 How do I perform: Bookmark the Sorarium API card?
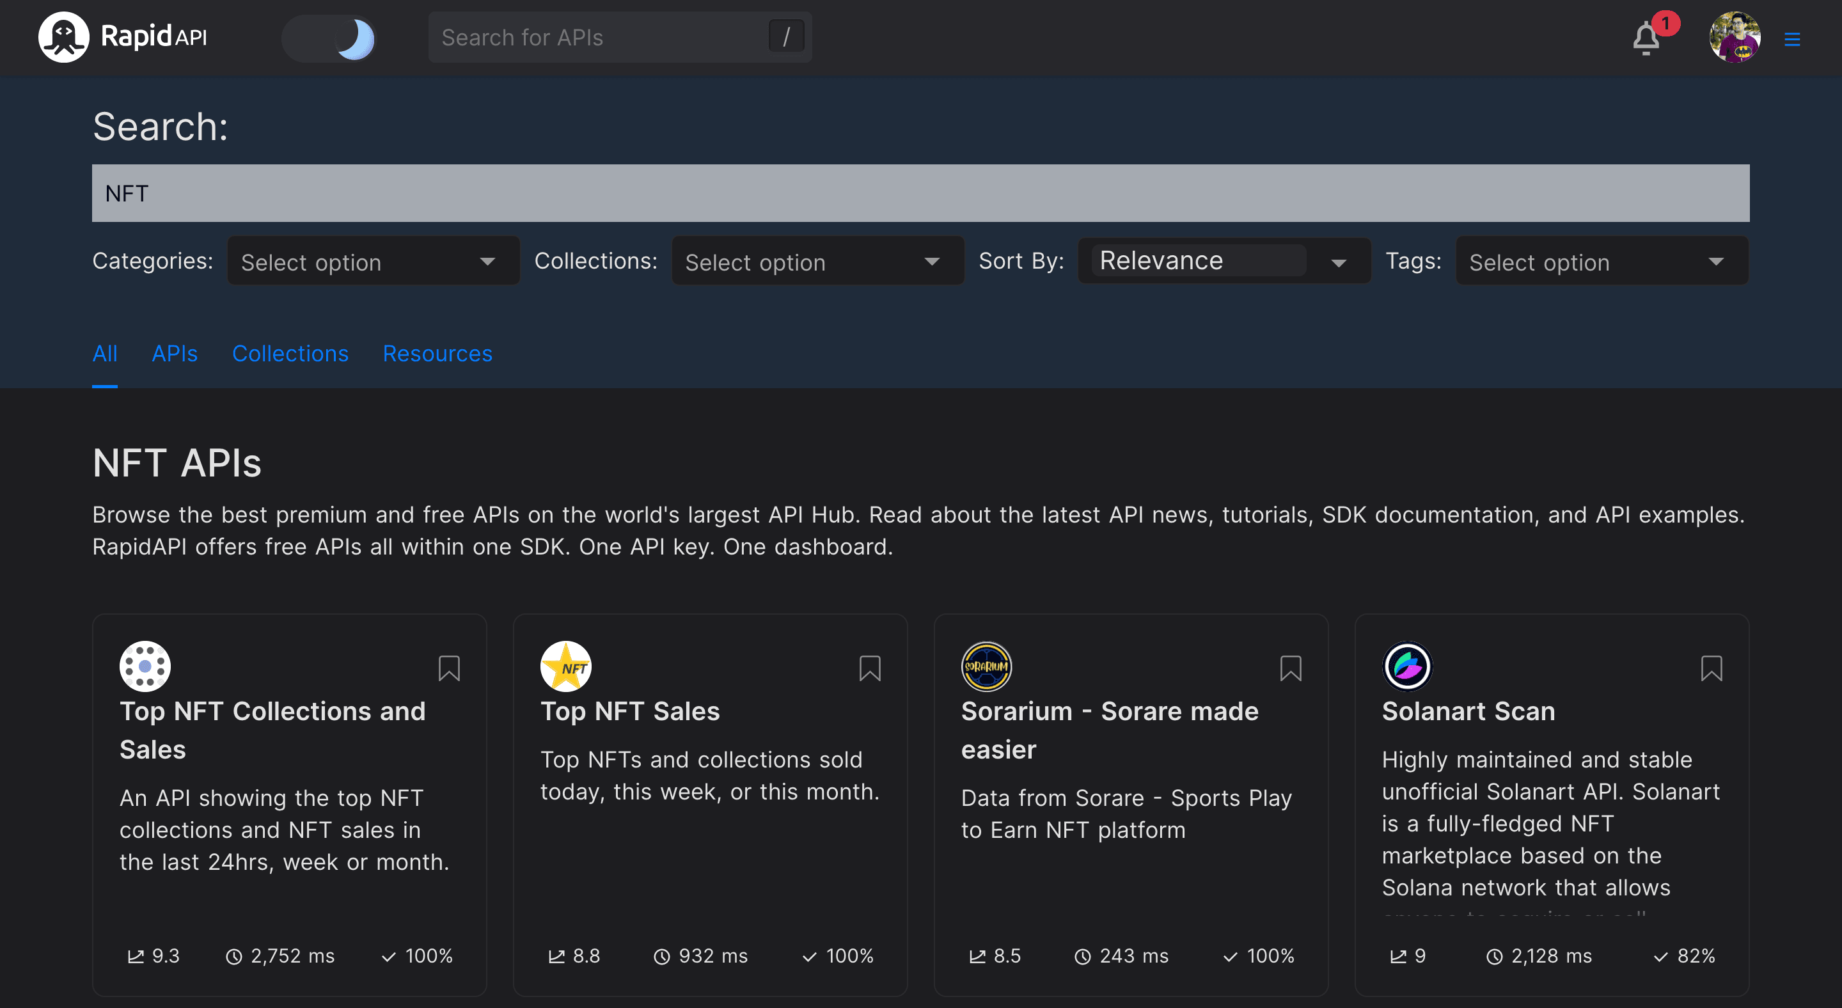[1291, 668]
